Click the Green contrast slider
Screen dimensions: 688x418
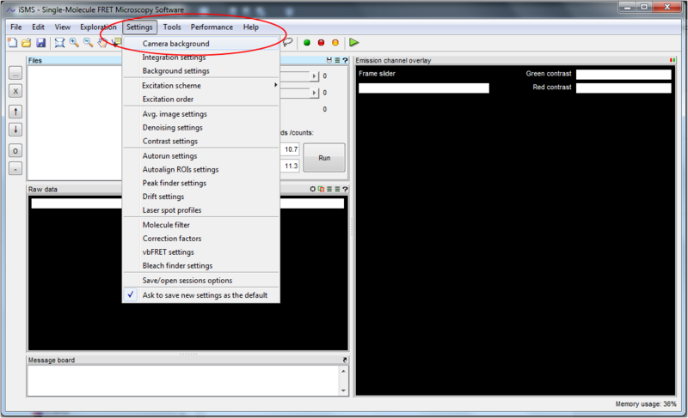[x=623, y=75]
